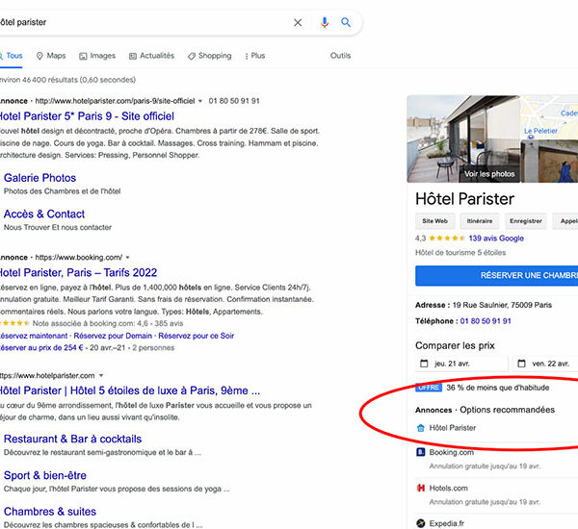Image resolution: width=578 pixels, height=529 pixels.
Task: Click the Hôtel Parister recommended option icon
Action: [421, 427]
